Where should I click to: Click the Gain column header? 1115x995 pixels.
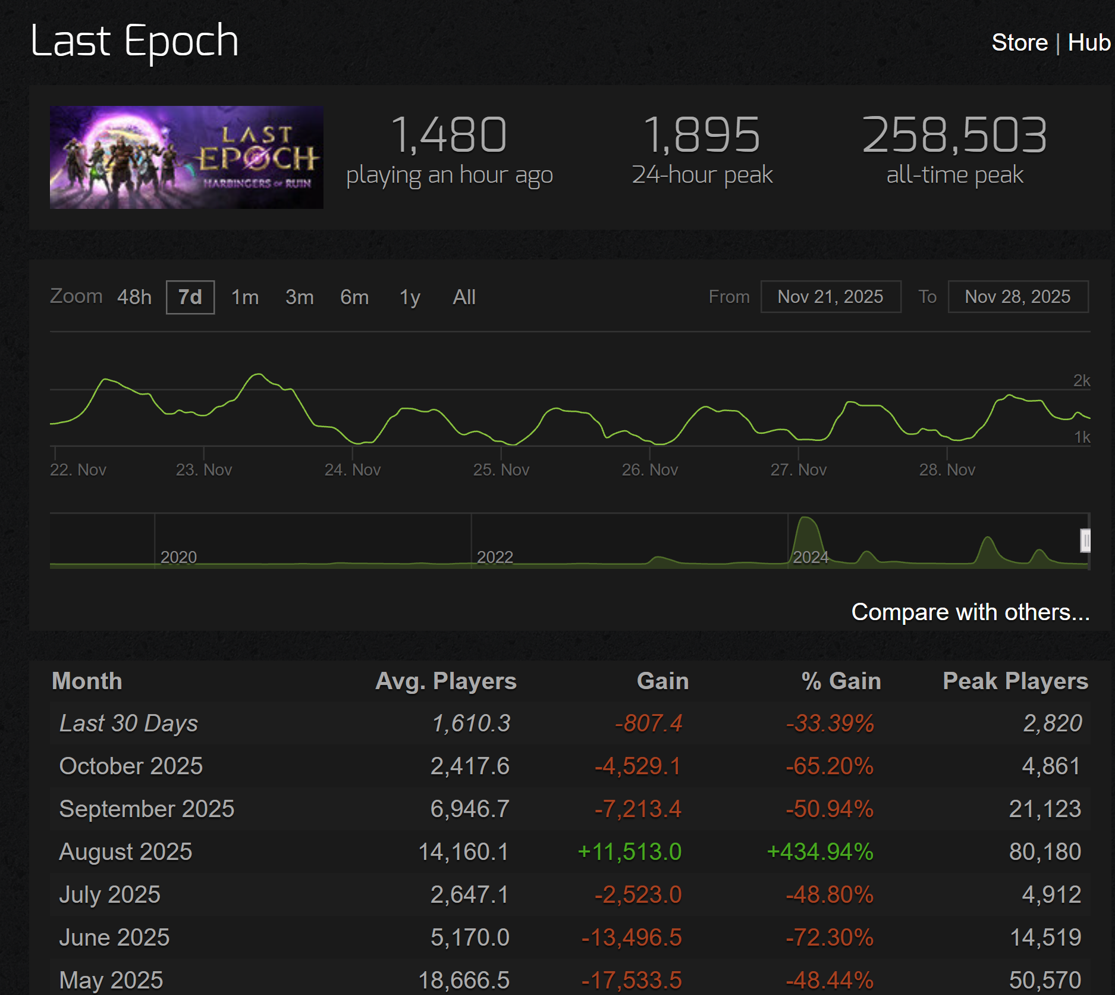[x=662, y=681]
